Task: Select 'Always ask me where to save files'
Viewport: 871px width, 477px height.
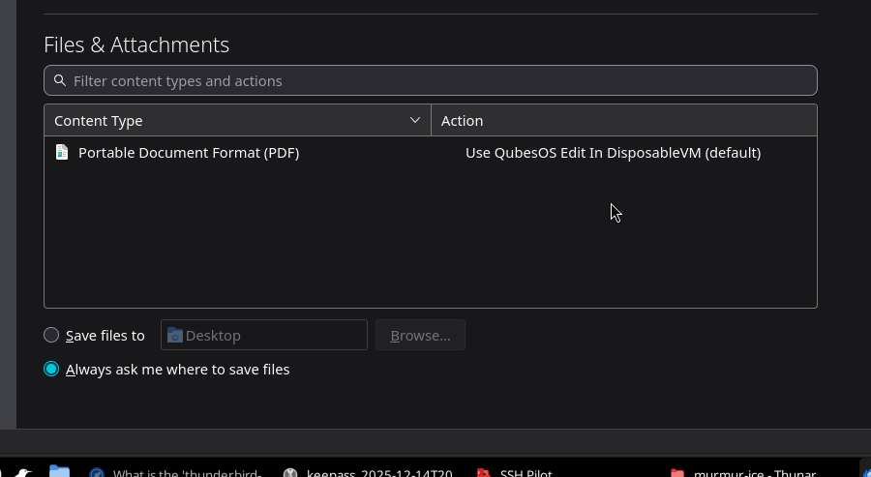Action: 51,369
